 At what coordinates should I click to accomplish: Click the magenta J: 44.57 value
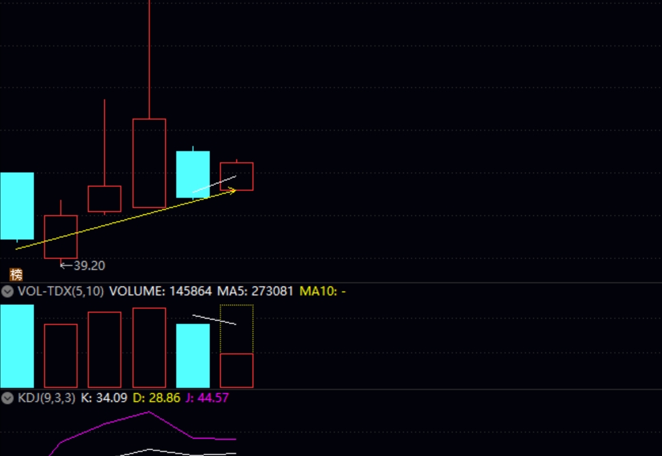click(x=207, y=398)
